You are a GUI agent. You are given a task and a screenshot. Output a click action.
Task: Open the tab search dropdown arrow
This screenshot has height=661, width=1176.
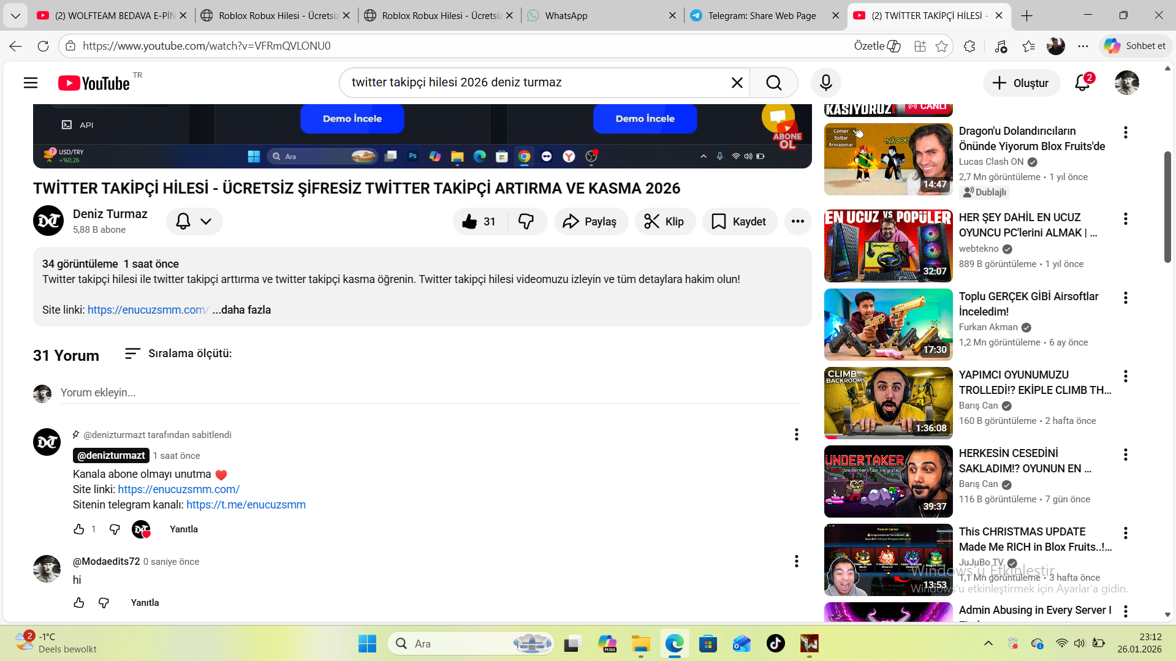[15, 16]
